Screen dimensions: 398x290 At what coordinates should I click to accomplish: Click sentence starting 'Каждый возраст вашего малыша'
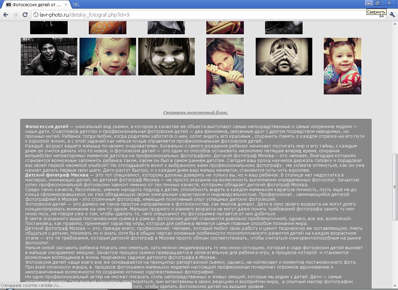[191, 146]
